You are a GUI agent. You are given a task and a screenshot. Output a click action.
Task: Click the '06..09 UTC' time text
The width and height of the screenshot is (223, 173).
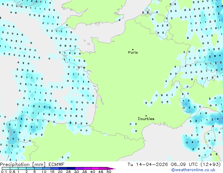click(184, 165)
